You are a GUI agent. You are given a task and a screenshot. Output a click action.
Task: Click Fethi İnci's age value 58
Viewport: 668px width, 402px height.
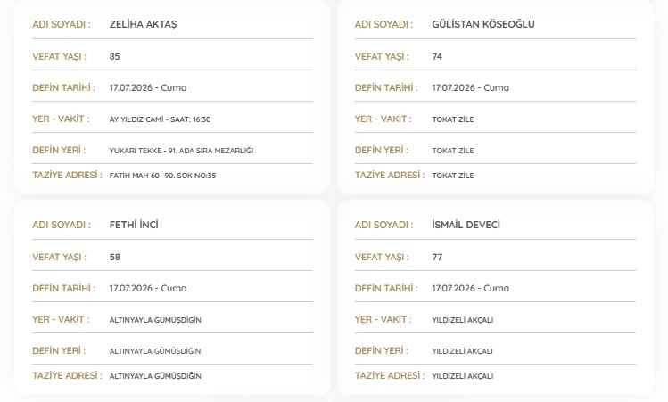(114, 258)
